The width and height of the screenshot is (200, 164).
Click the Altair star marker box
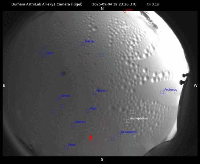[66, 148]
